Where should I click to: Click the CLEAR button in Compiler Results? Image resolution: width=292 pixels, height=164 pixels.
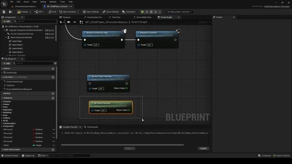(x=203, y=149)
